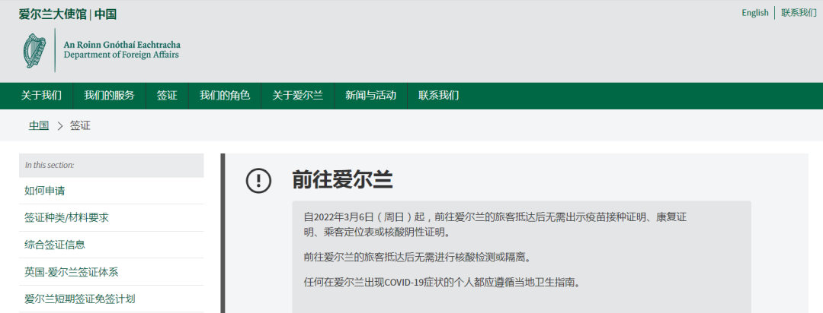
Task: Switch to the English site version
Action: [754, 13]
